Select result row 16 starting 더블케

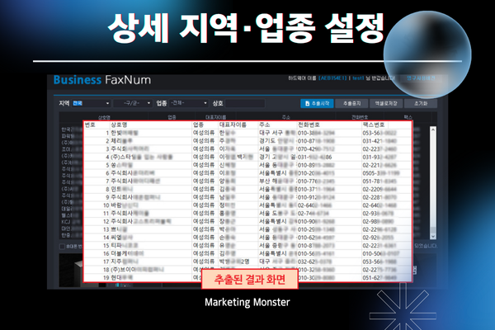(x=247, y=253)
